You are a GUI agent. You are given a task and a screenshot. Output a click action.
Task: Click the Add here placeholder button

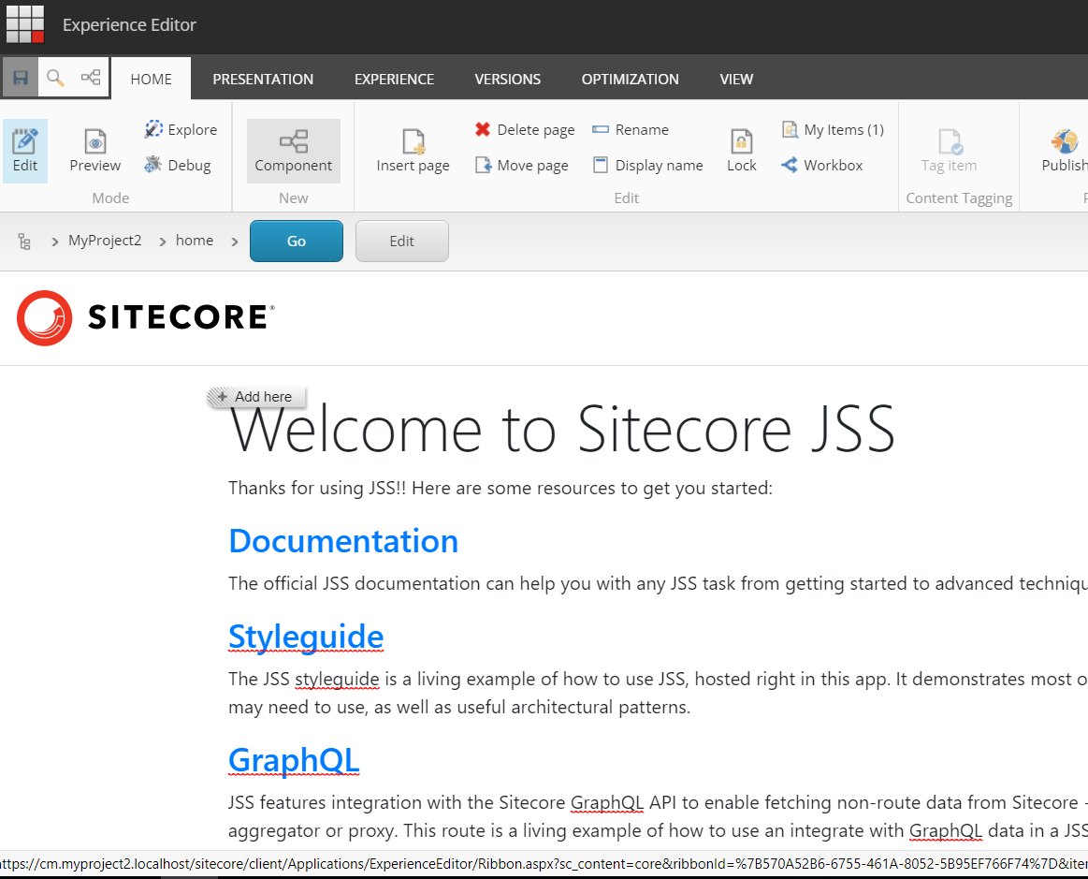click(256, 397)
